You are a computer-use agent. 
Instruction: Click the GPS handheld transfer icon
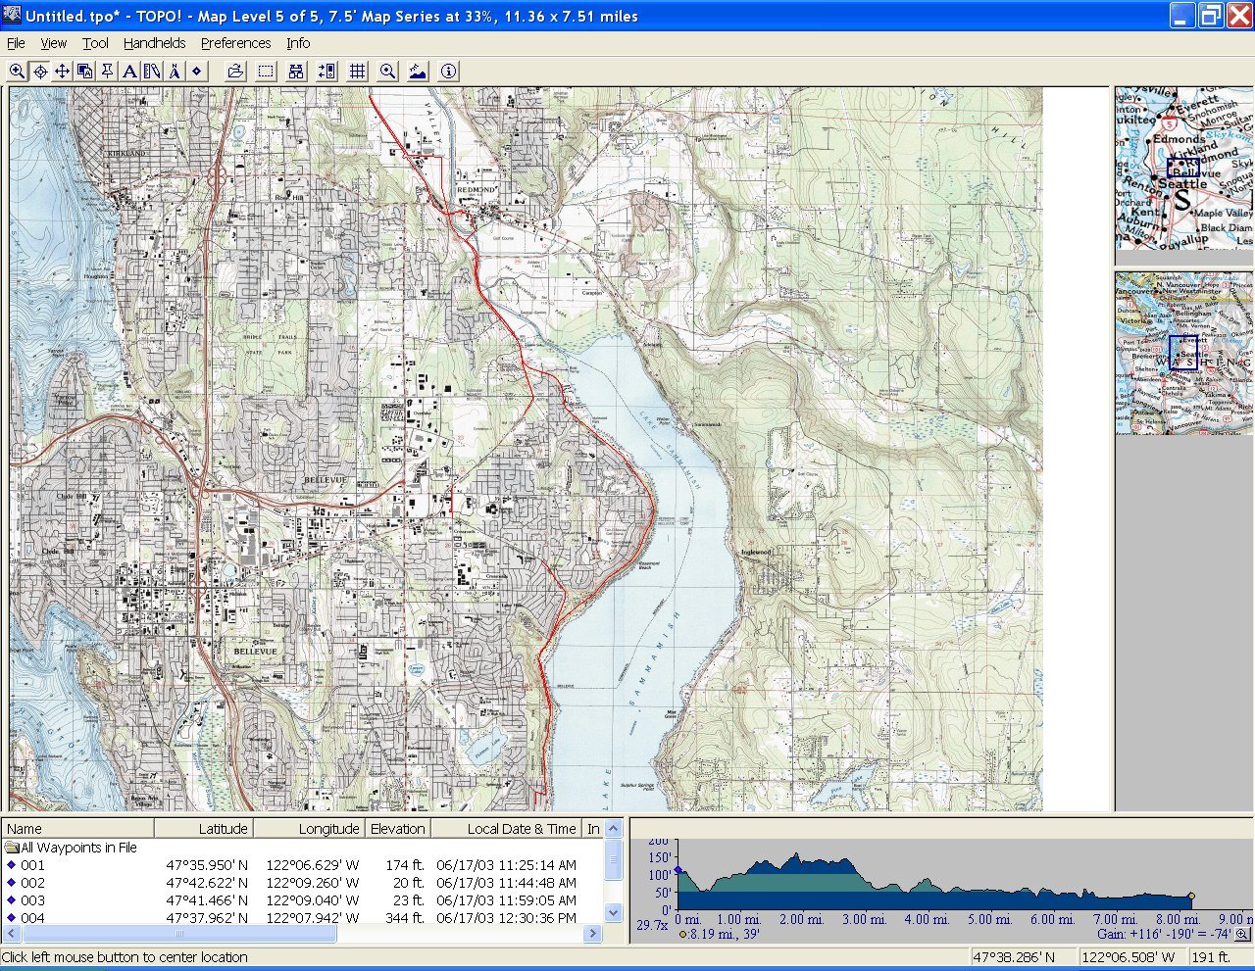click(326, 72)
